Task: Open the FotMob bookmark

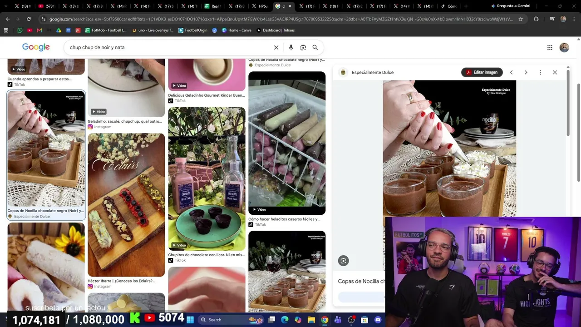Action: (x=106, y=30)
